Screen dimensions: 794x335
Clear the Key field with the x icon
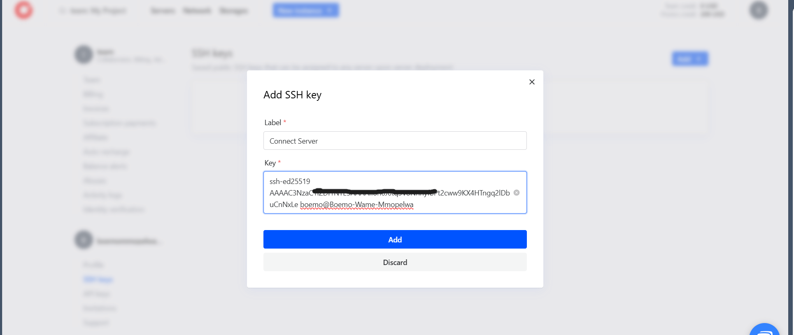tap(517, 193)
